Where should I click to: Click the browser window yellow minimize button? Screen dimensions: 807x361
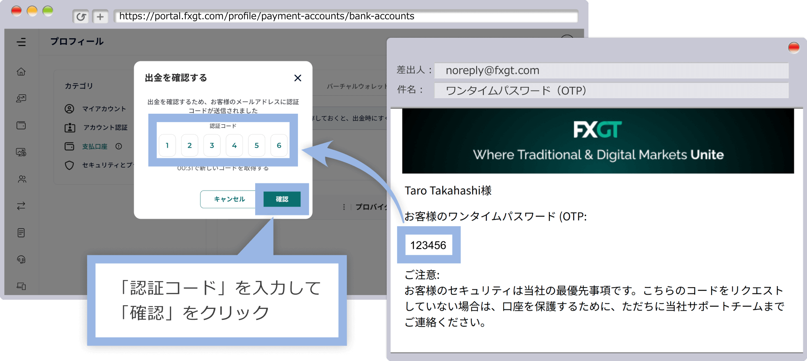32,11
